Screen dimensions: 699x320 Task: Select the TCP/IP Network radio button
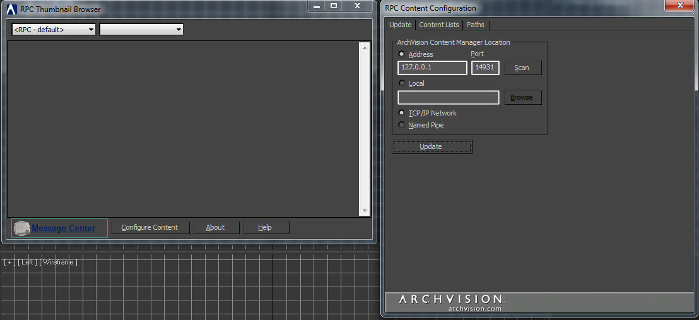[402, 113]
